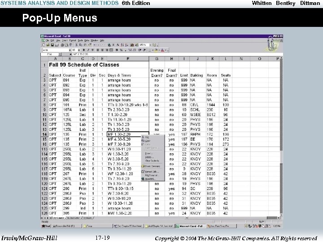Click the Windows Start button
Viewport: 323px width, 242px height.
point(46,226)
